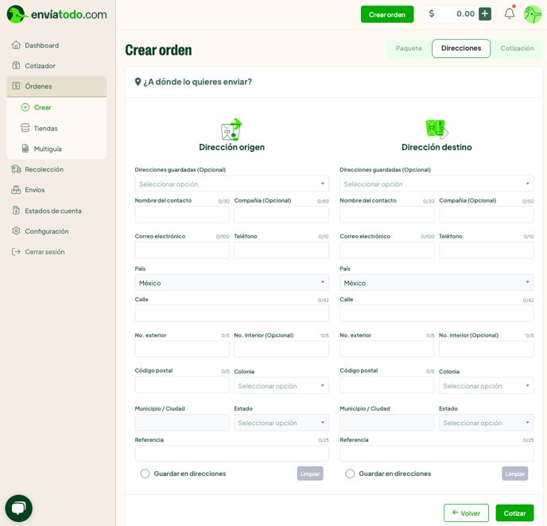Enable Guardar en direcciones for origin
The image size is (547, 526).
(x=145, y=474)
